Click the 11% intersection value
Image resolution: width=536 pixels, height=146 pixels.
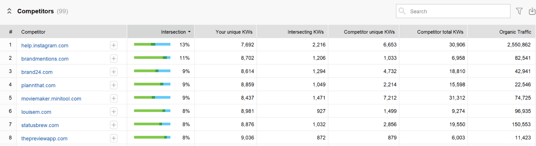[x=184, y=58]
